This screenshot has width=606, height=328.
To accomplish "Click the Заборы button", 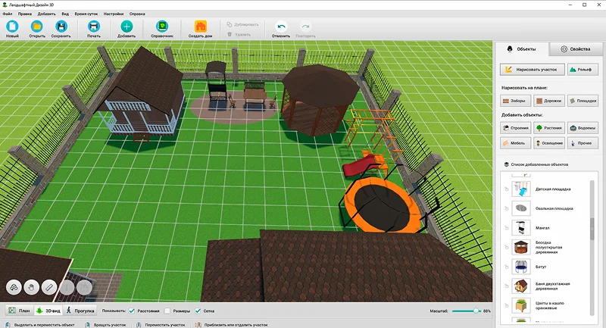I will coord(516,101).
